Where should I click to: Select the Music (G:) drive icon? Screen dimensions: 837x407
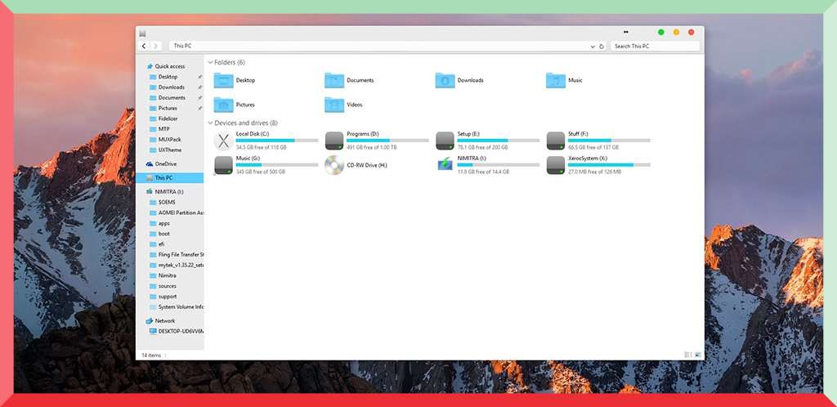point(224,165)
